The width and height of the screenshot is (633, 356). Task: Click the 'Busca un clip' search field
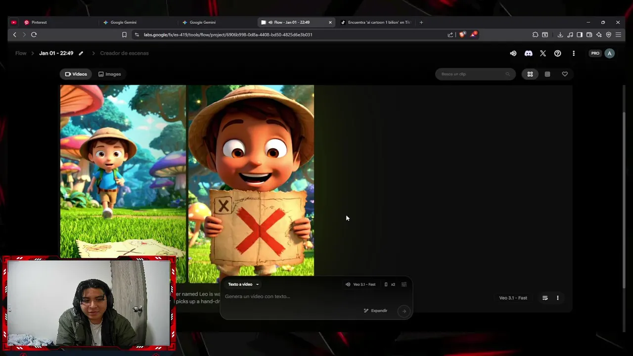coord(475,74)
